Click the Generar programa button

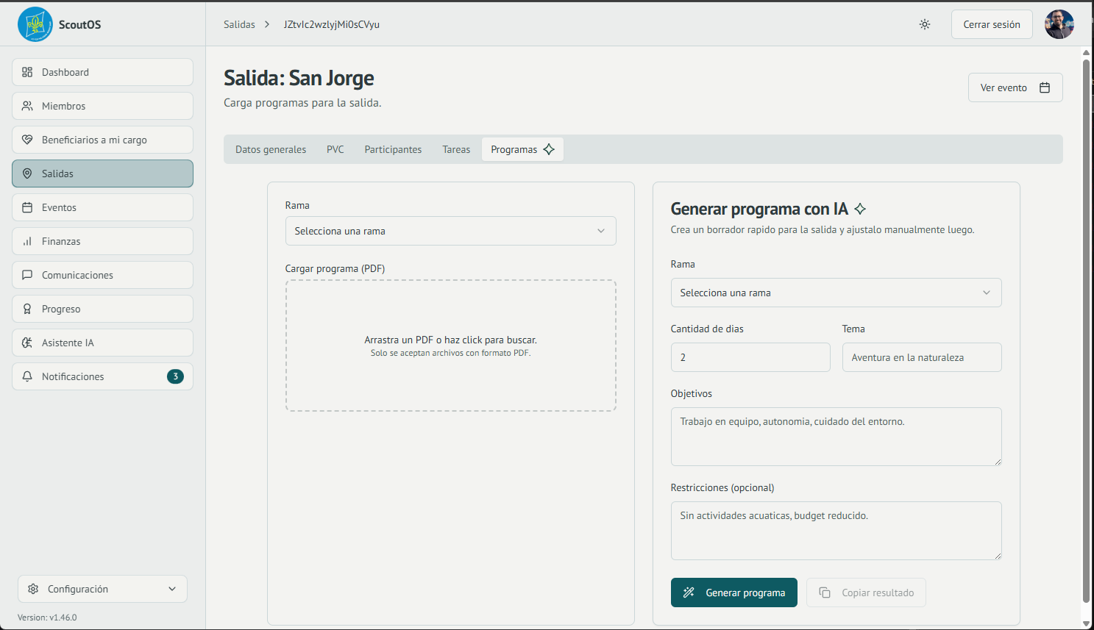pyautogui.click(x=734, y=593)
